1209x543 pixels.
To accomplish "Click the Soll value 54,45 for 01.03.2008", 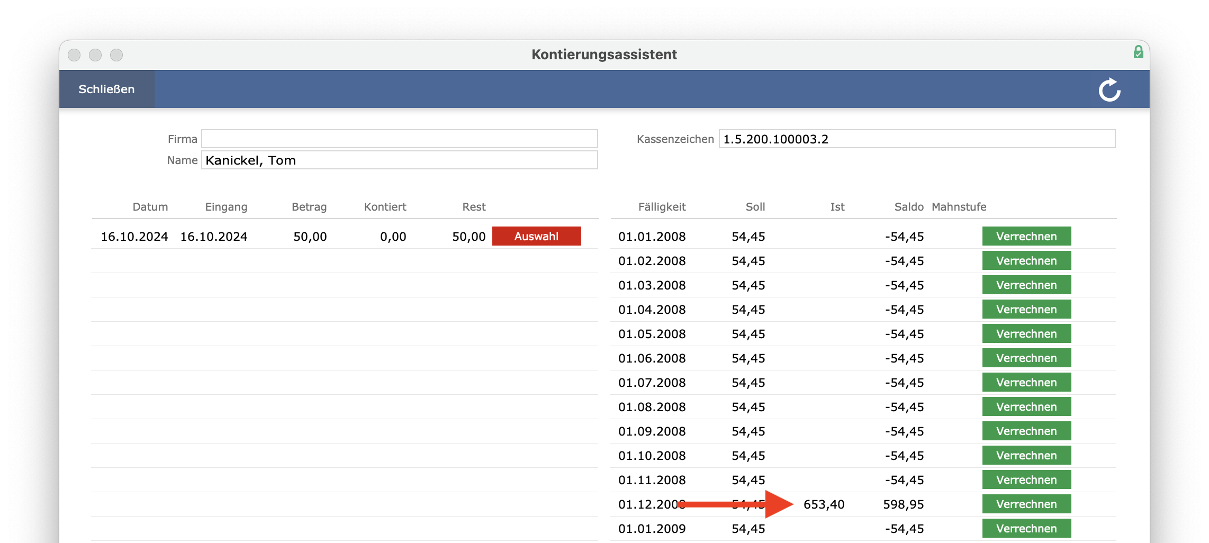I will coord(748,285).
